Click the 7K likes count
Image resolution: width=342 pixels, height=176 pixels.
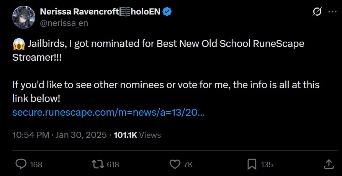[188, 165]
